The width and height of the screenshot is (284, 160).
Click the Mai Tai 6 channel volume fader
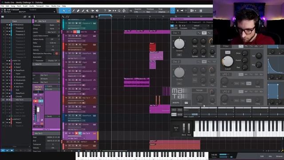(38, 109)
